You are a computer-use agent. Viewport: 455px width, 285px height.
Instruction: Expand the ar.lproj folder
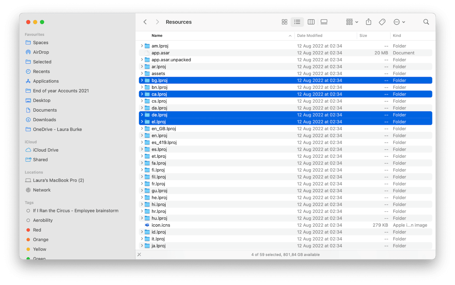point(142,66)
